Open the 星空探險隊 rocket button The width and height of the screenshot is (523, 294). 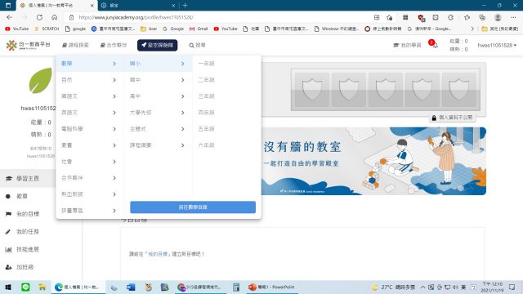(x=157, y=45)
